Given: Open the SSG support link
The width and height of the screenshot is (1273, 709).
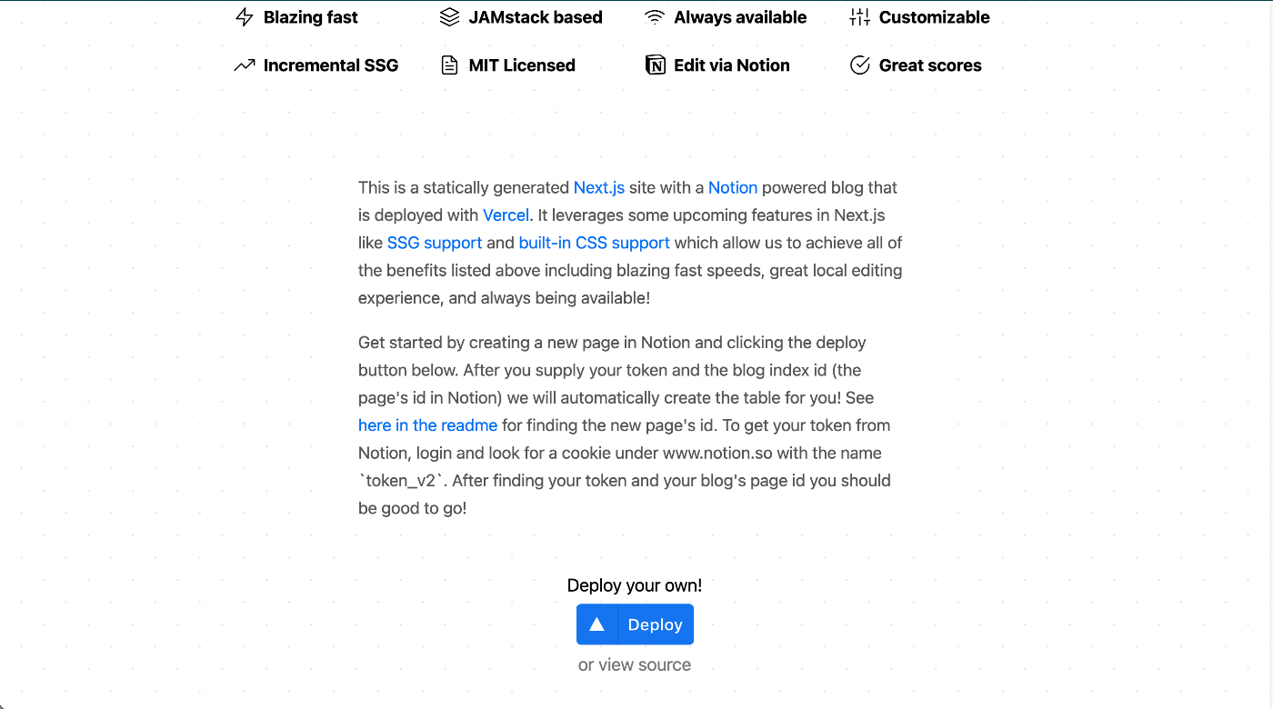Looking at the screenshot, I should click(x=435, y=243).
